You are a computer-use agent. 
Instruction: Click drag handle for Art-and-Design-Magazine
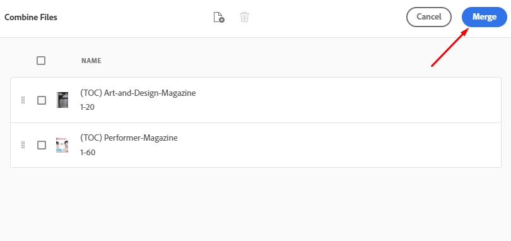pos(23,100)
